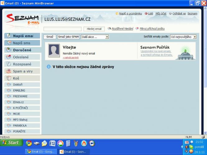This screenshot has height=155, width=207.
Task: Click the icon beside Spam a viry
Action: pyautogui.click(x=9, y=71)
